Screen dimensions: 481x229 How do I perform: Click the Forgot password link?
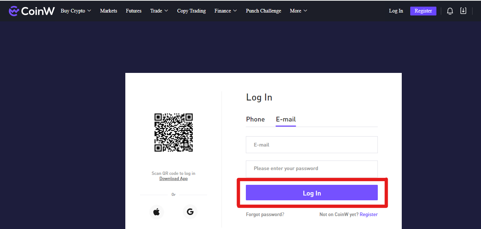tap(265, 214)
